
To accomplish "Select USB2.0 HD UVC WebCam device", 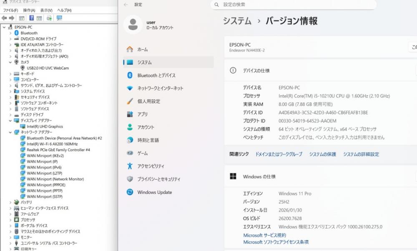I will (x=48, y=68).
